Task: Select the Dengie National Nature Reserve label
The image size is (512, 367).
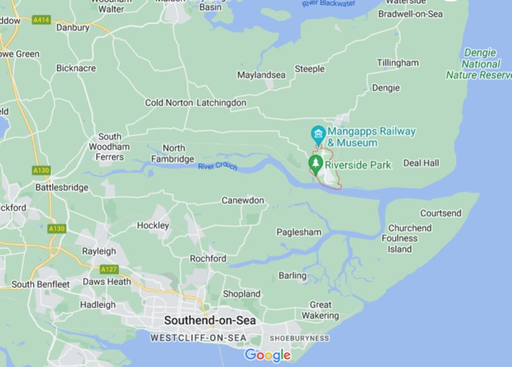Action: (x=479, y=64)
